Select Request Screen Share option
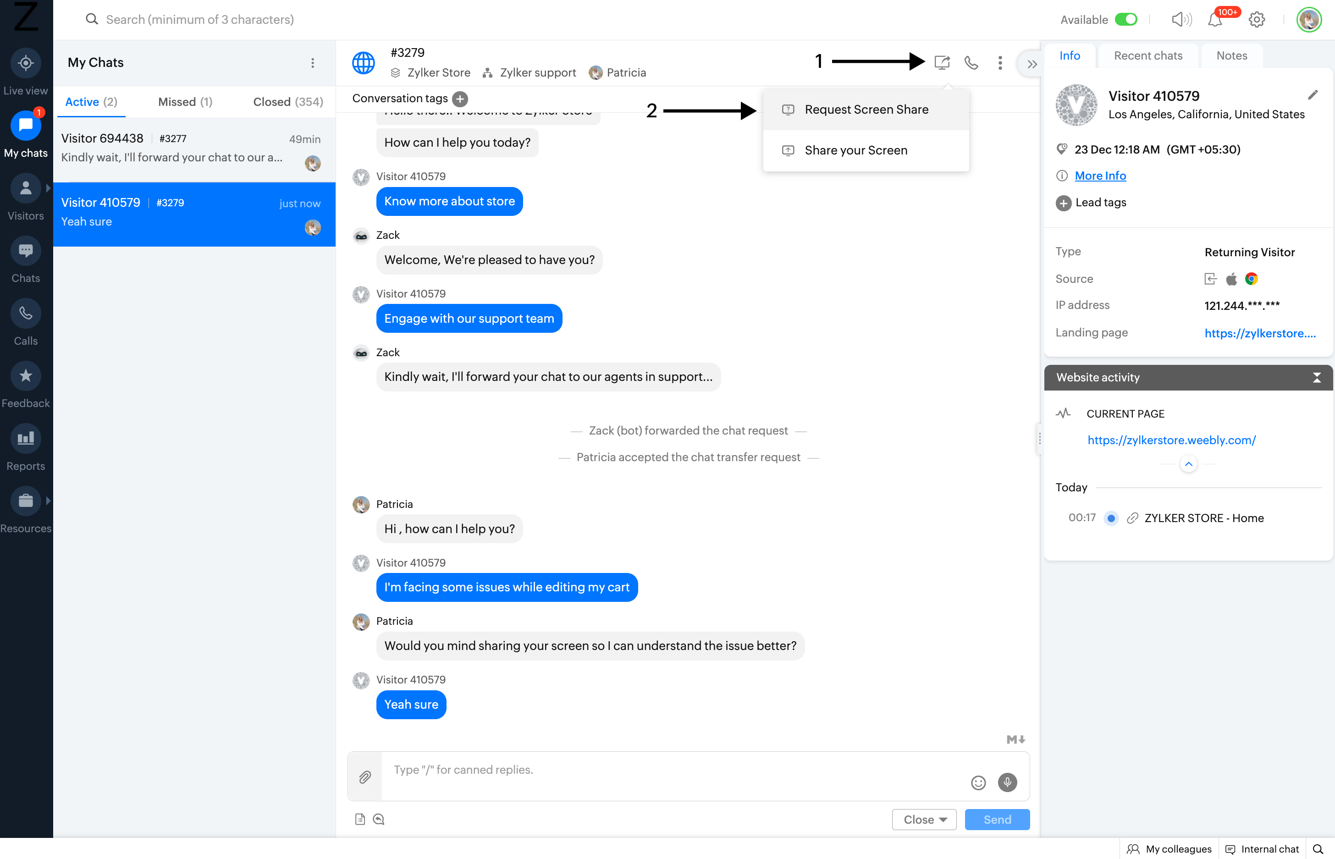Image resolution: width=1335 pixels, height=859 pixels. click(x=866, y=110)
